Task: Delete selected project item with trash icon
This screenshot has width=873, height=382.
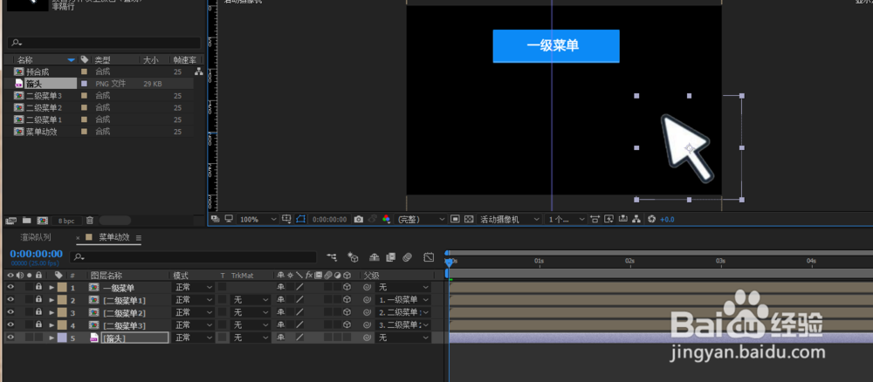Action: [90, 221]
